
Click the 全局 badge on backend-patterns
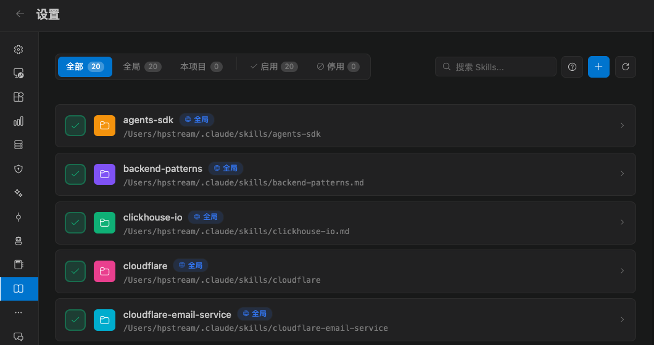(226, 168)
